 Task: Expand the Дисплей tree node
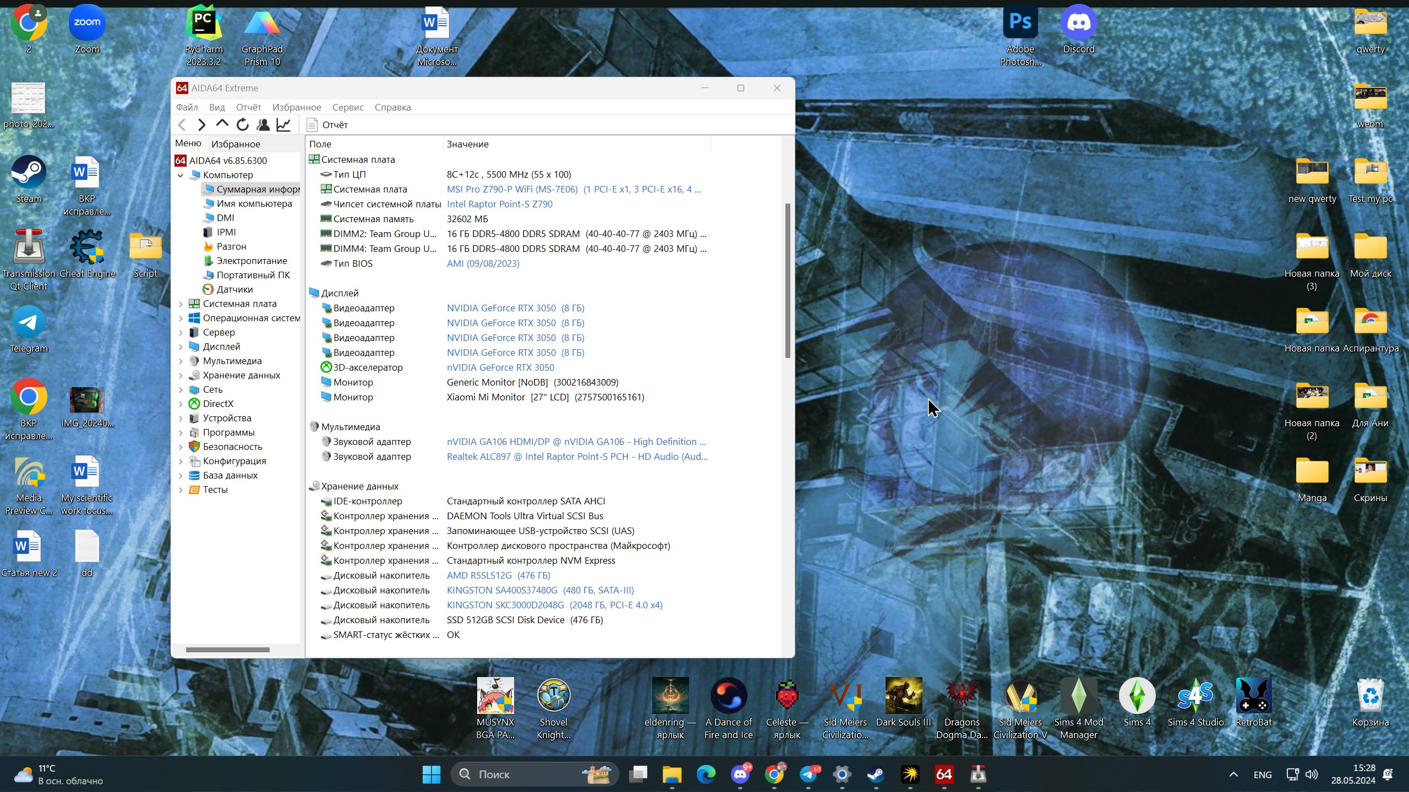(181, 346)
